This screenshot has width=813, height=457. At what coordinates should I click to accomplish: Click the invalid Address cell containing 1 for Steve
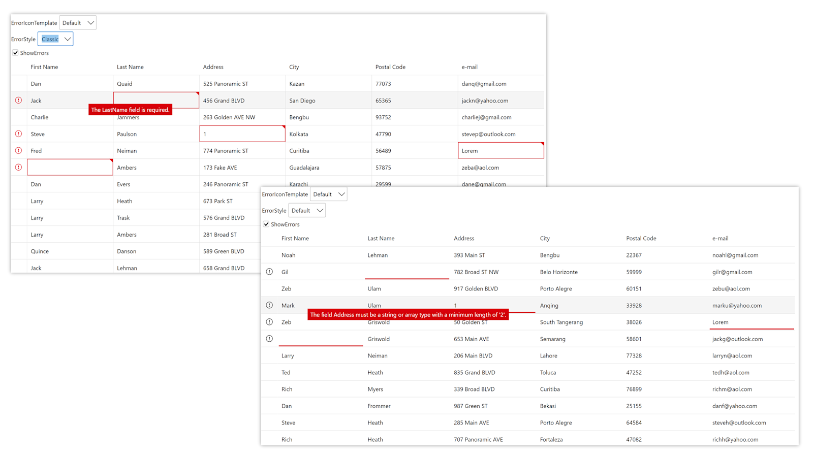click(242, 134)
